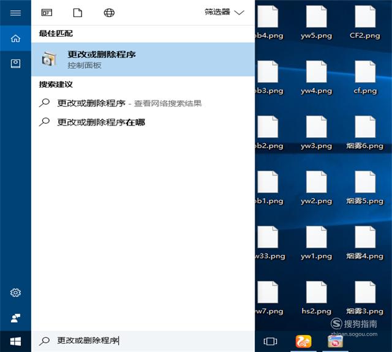This screenshot has height=352, width=392.
Task: Select suggestion 更改或删除程序 查看网络搜索结果
Action: point(143,103)
